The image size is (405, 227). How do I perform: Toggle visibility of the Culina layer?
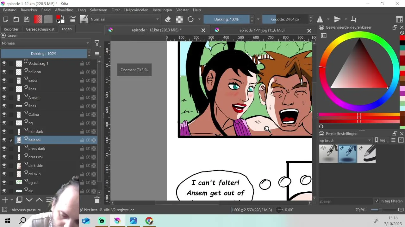click(4, 114)
